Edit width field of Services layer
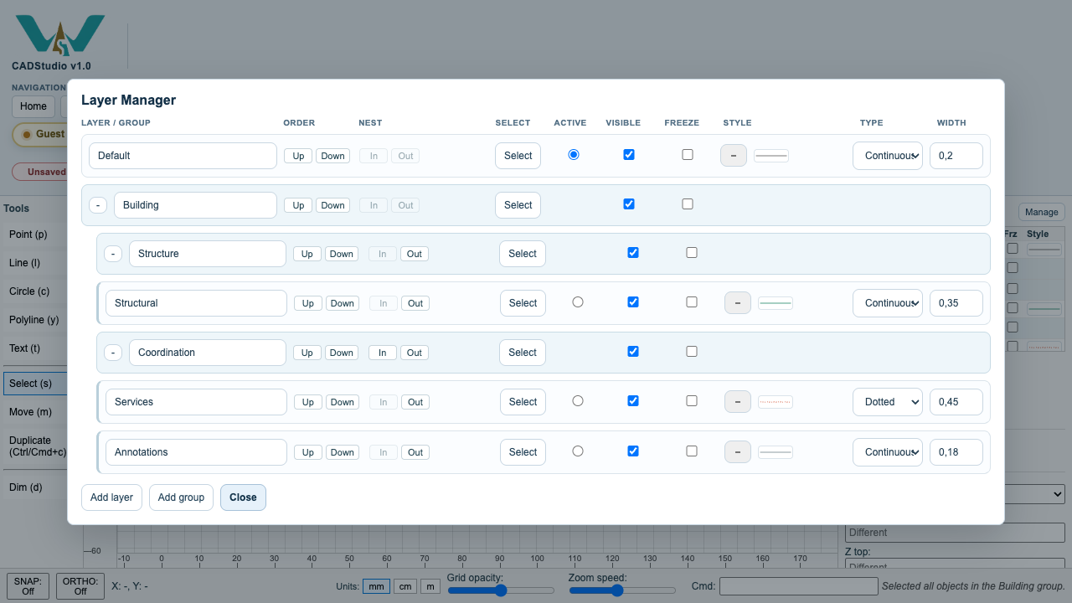This screenshot has width=1072, height=603. click(x=956, y=402)
